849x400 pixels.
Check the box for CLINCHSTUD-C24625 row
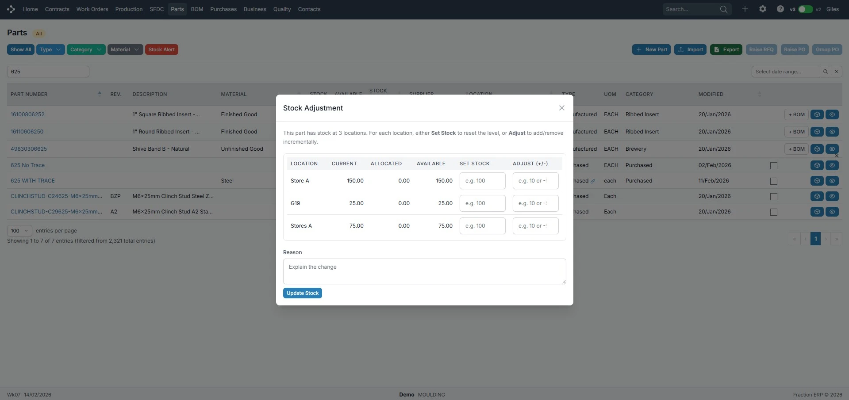(774, 197)
